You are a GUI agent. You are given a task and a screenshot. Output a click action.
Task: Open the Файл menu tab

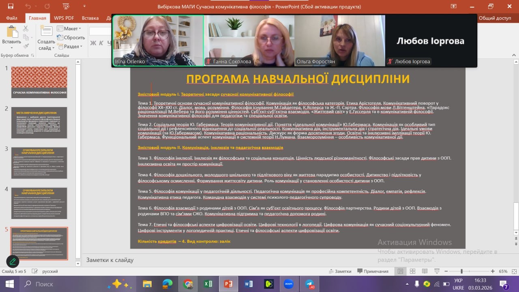[x=12, y=18]
